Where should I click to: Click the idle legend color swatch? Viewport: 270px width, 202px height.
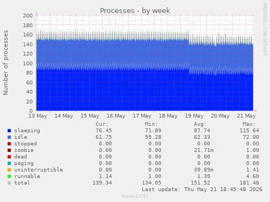pyautogui.click(x=9, y=137)
